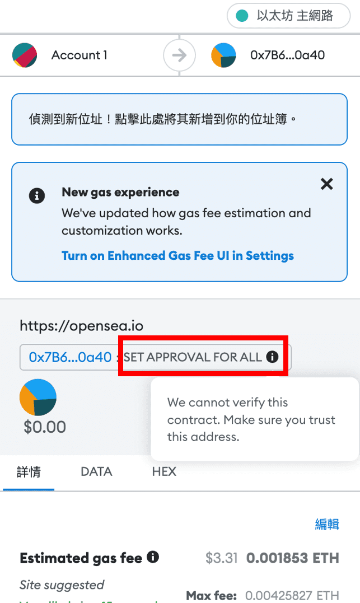Switch to the DATA tab

(x=96, y=471)
